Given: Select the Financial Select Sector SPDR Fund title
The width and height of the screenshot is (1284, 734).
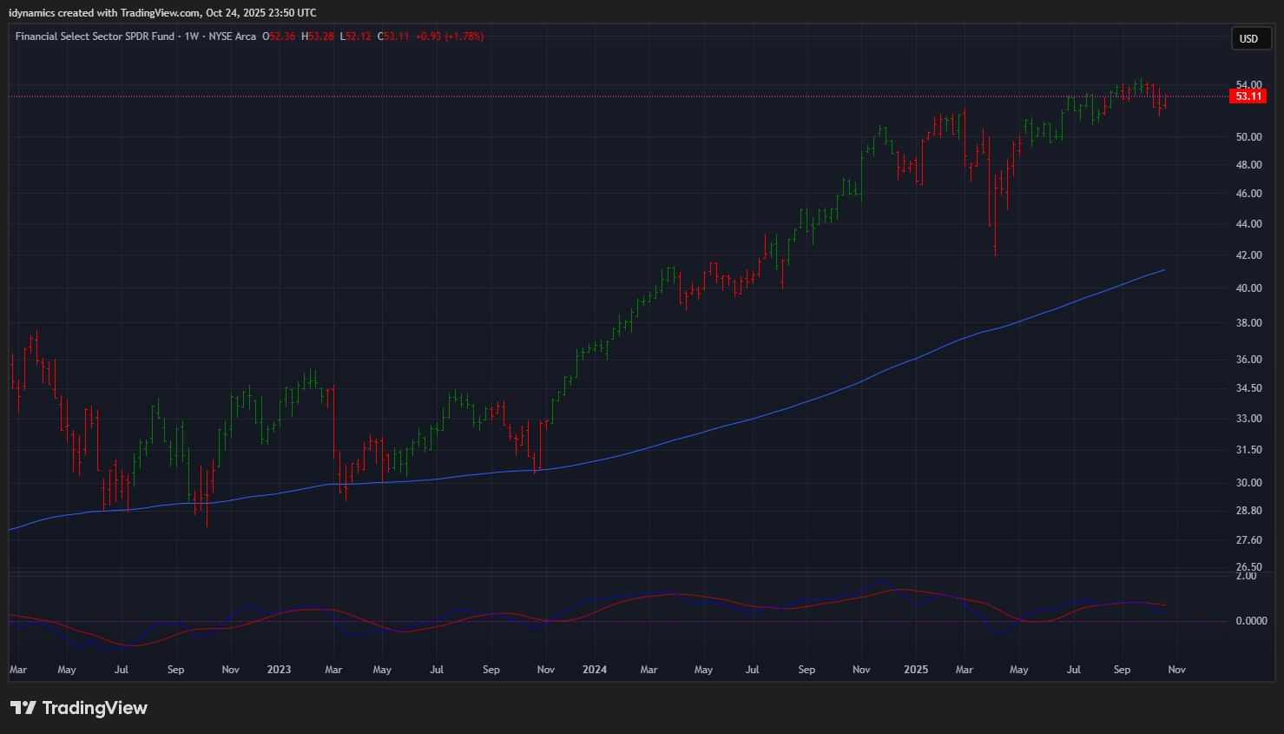Looking at the screenshot, I should [95, 36].
